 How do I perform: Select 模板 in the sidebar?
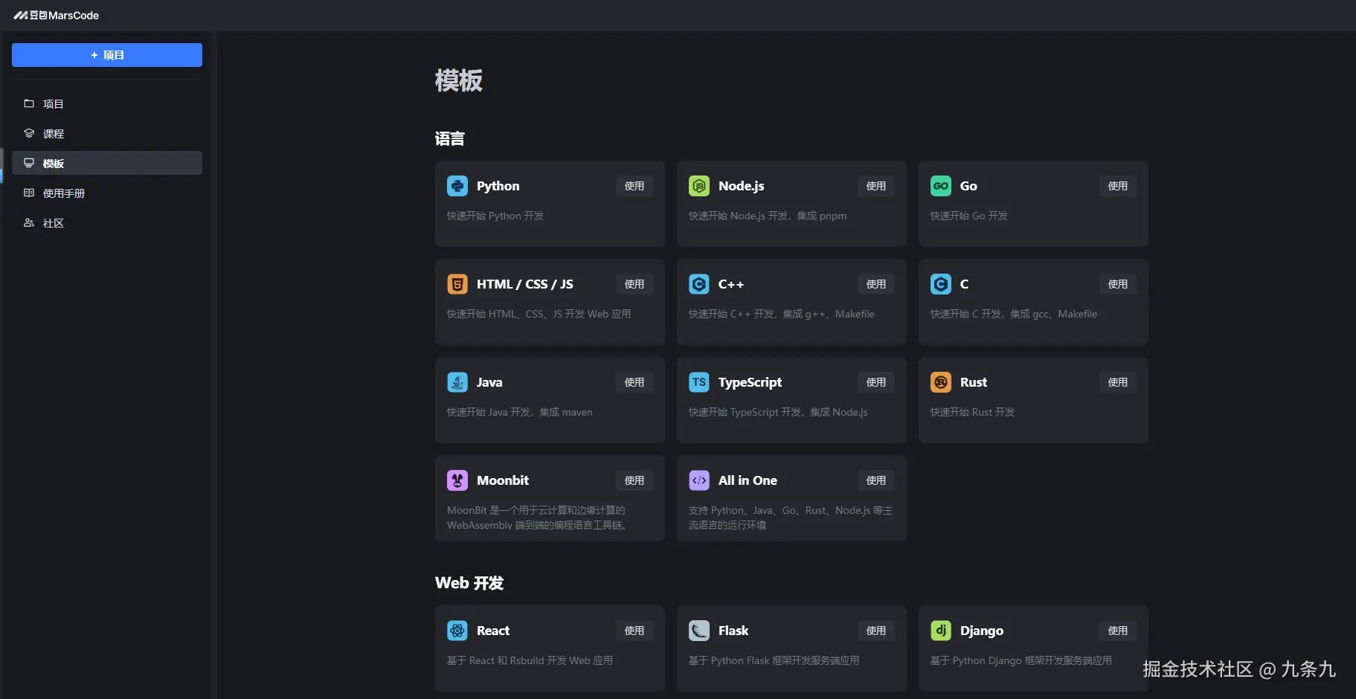pos(107,163)
